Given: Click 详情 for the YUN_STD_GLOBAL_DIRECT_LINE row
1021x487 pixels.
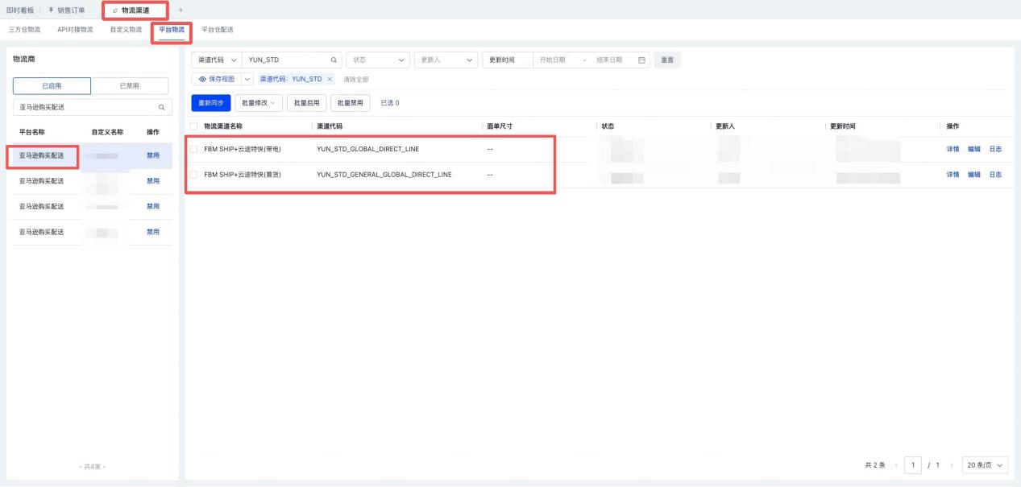Looking at the screenshot, I should pyautogui.click(x=953, y=149).
